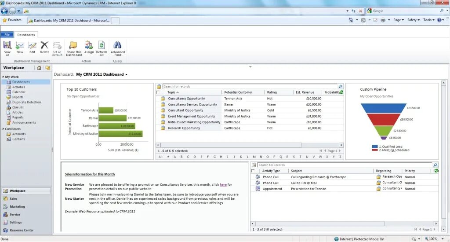Tick the select-all checkbox in the activities grid
The width and height of the screenshot is (450, 242).
[x=253, y=171]
